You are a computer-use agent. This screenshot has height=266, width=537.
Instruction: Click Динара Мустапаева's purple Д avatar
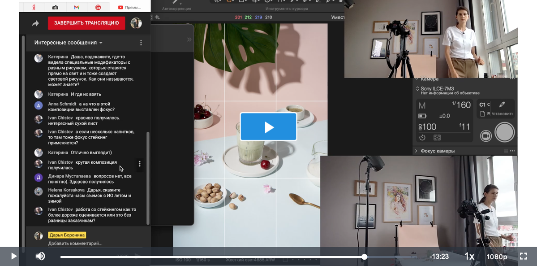coord(39,178)
